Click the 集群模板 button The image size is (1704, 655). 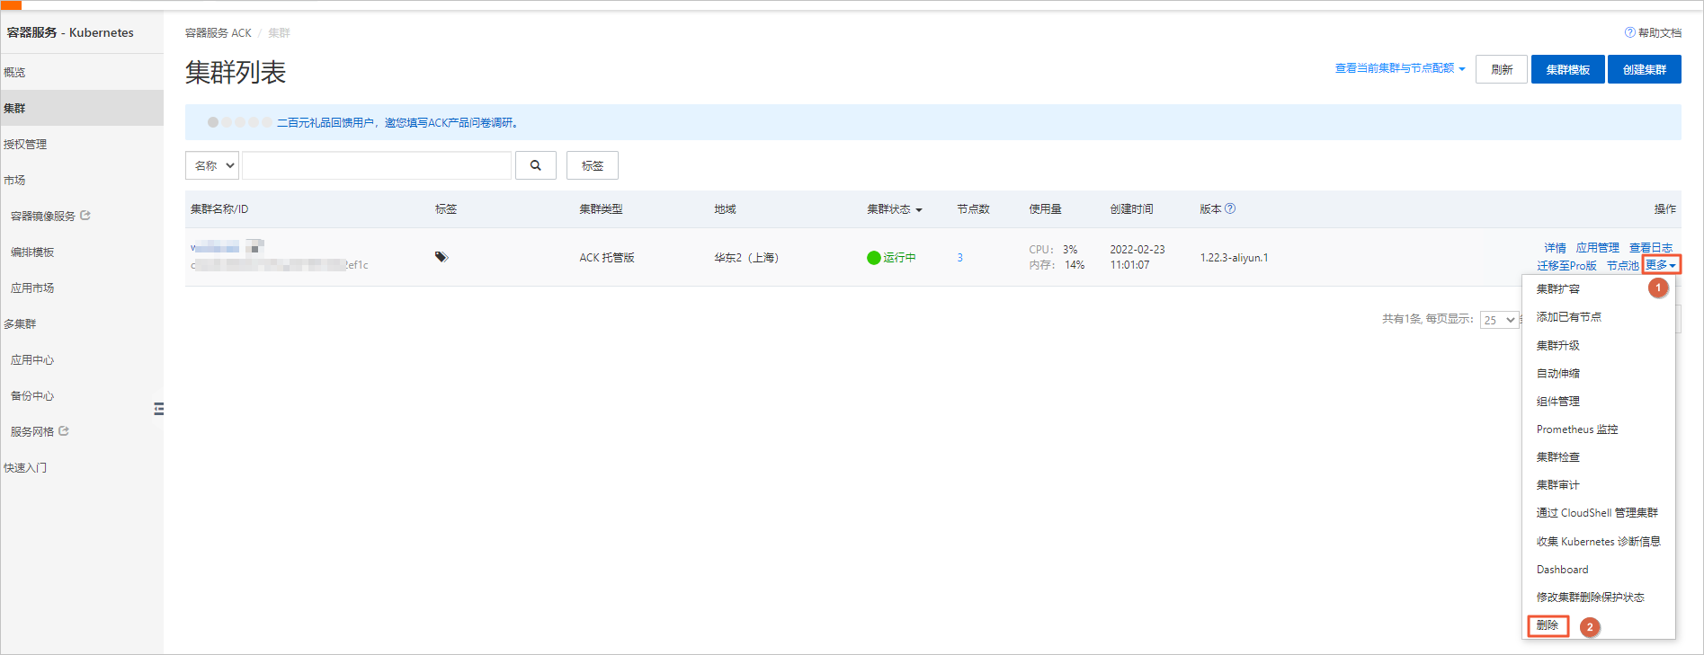[1568, 69]
